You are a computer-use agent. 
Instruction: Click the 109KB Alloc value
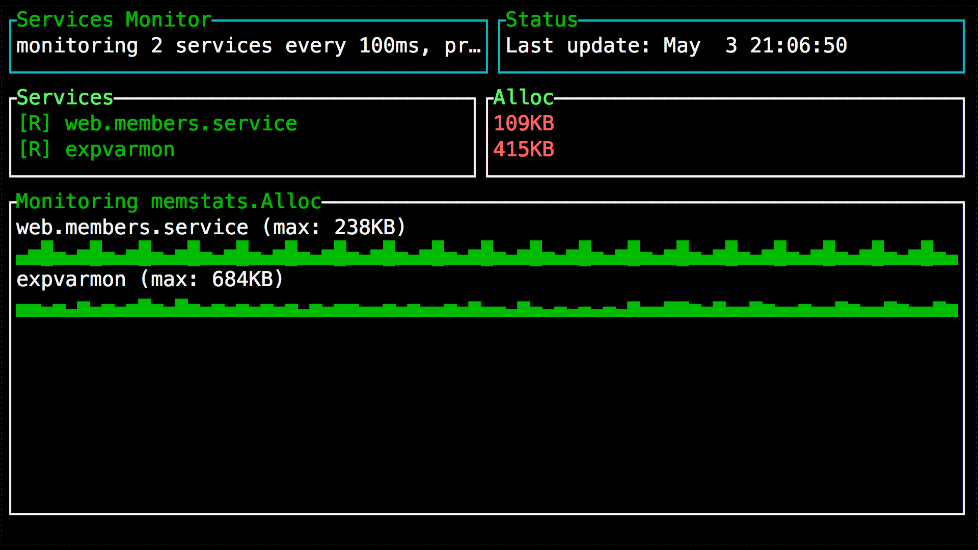coord(524,124)
